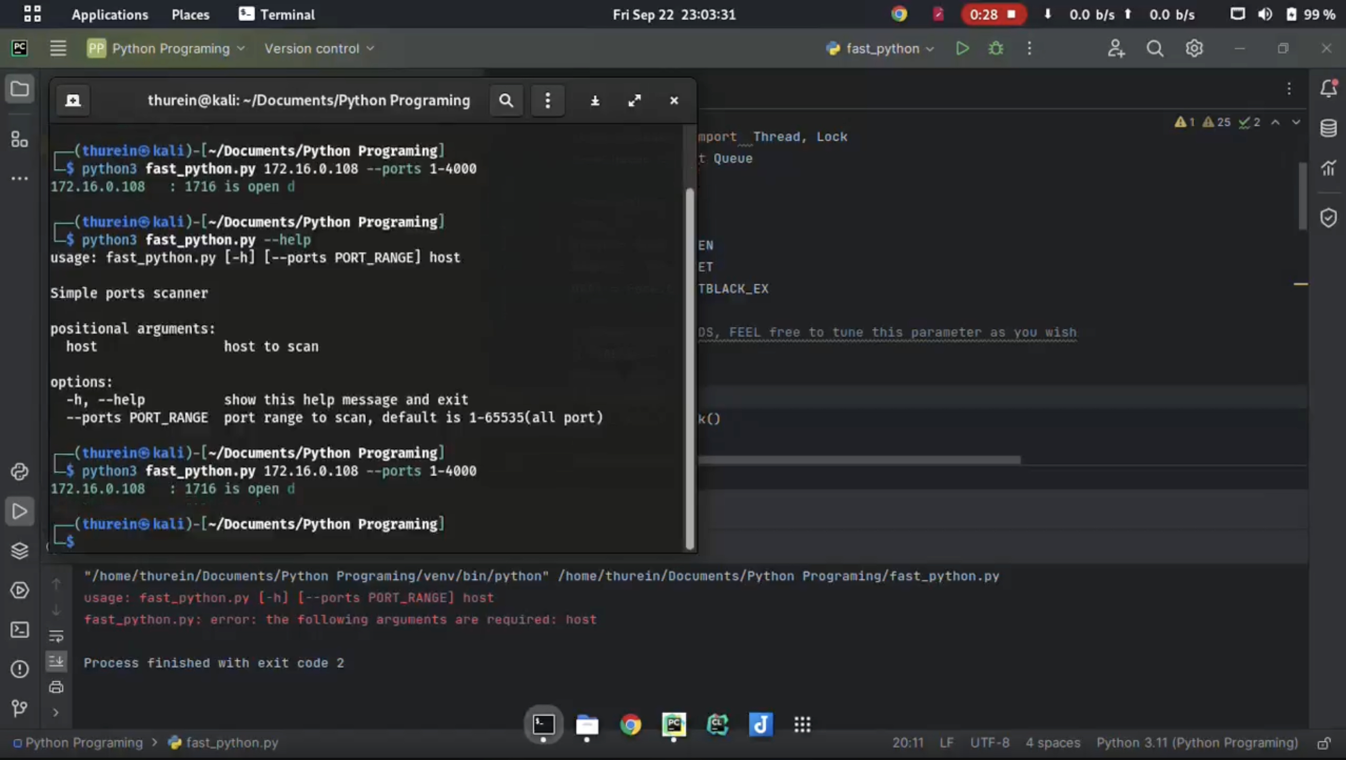1346x760 pixels.
Task: Toggle read-only lock in status bar
Action: [1324, 743]
